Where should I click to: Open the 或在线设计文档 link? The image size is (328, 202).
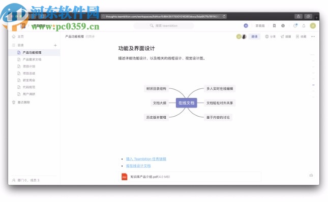coord(138,165)
